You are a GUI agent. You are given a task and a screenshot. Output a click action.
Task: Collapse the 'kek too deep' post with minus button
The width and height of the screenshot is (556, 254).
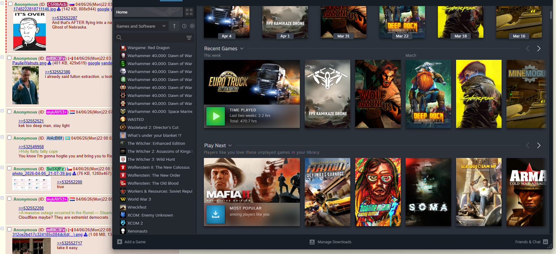tap(2, 111)
